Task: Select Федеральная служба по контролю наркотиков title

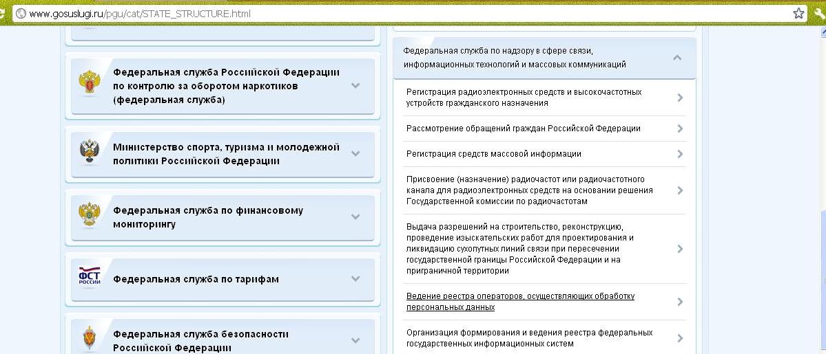Action: (226, 86)
